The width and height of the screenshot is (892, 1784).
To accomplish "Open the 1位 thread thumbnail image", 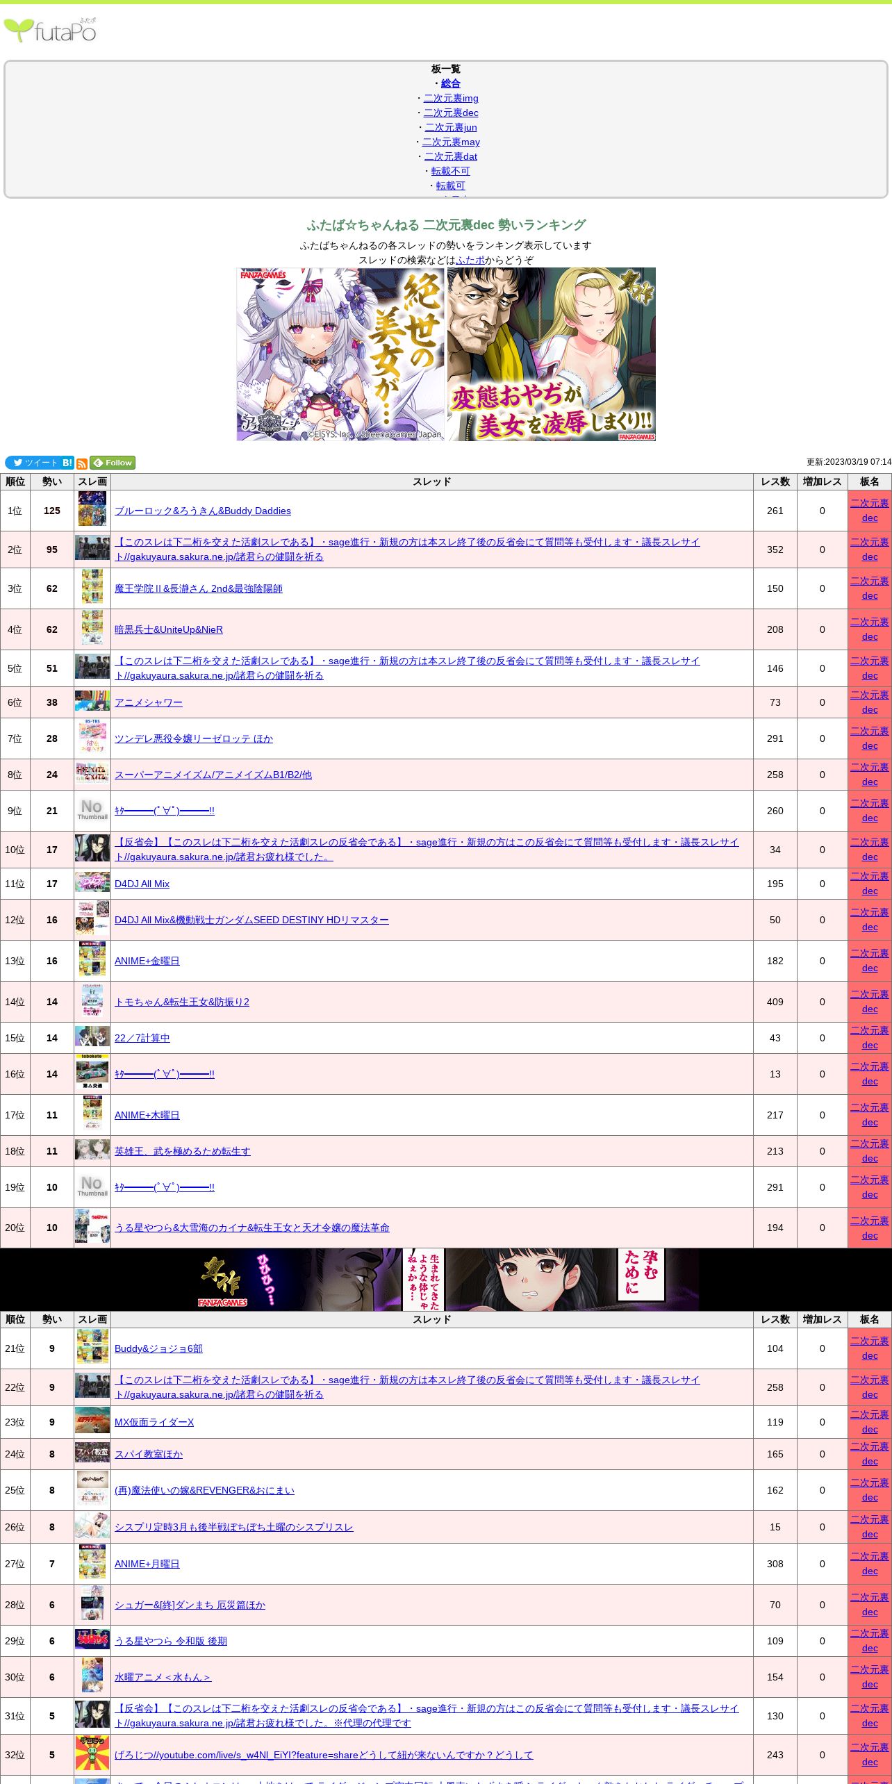I will point(92,509).
